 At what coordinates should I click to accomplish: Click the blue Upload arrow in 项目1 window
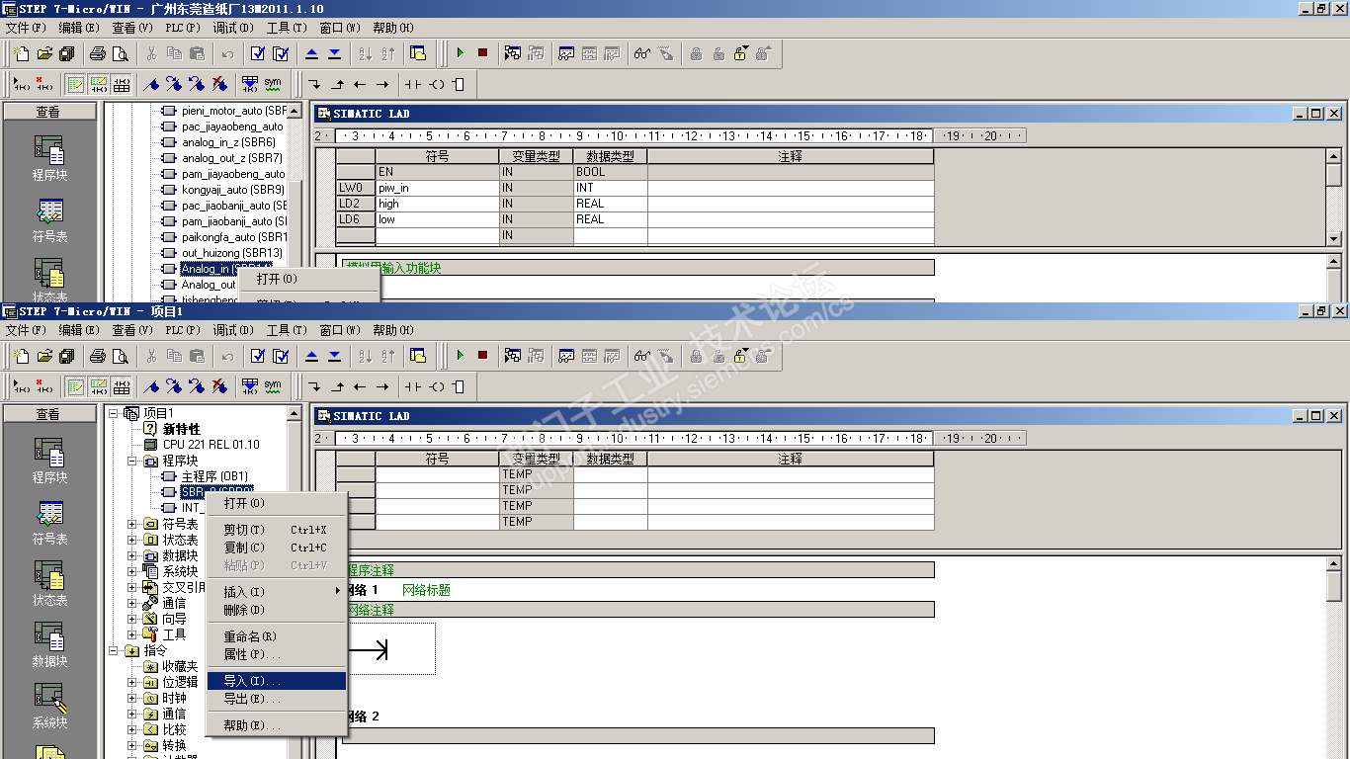(311, 356)
